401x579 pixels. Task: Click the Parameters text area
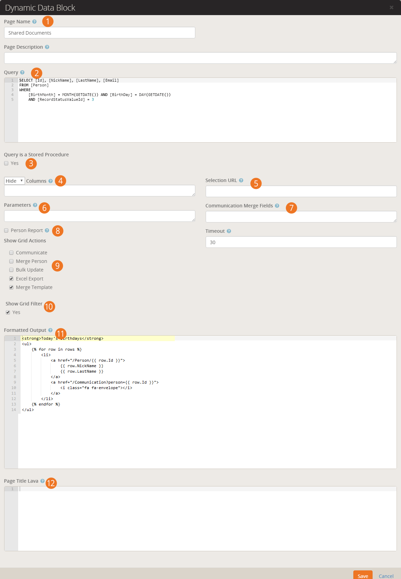100,216
